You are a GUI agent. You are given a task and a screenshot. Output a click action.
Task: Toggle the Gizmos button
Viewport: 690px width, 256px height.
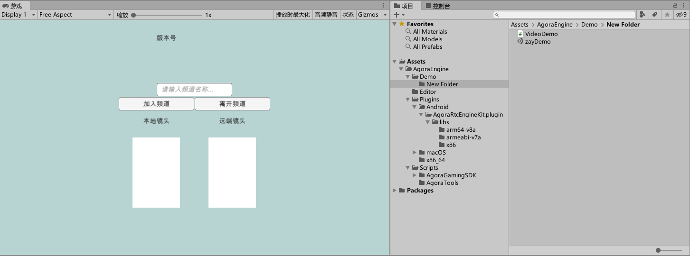tap(369, 15)
